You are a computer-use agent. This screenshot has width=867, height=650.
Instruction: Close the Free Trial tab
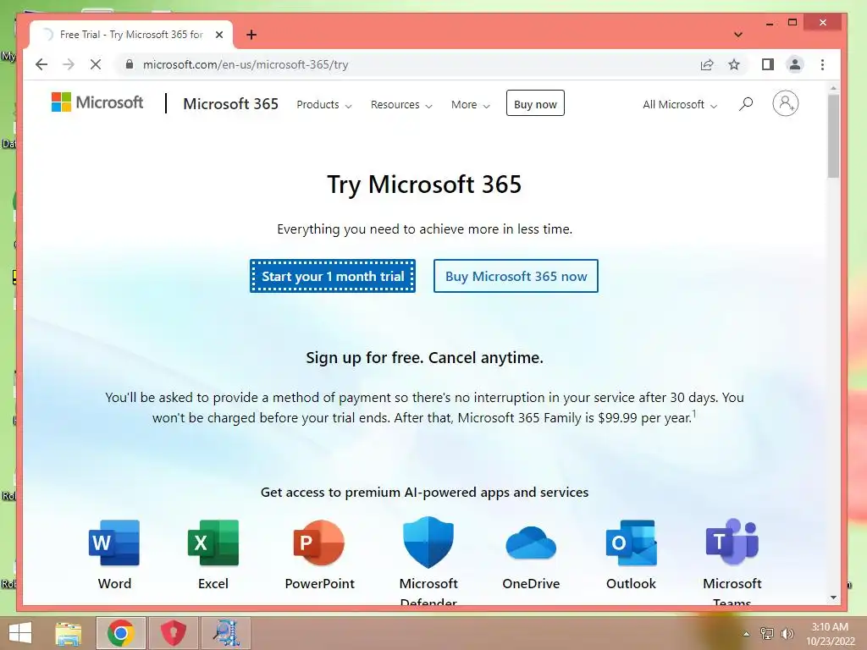(219, 35)
